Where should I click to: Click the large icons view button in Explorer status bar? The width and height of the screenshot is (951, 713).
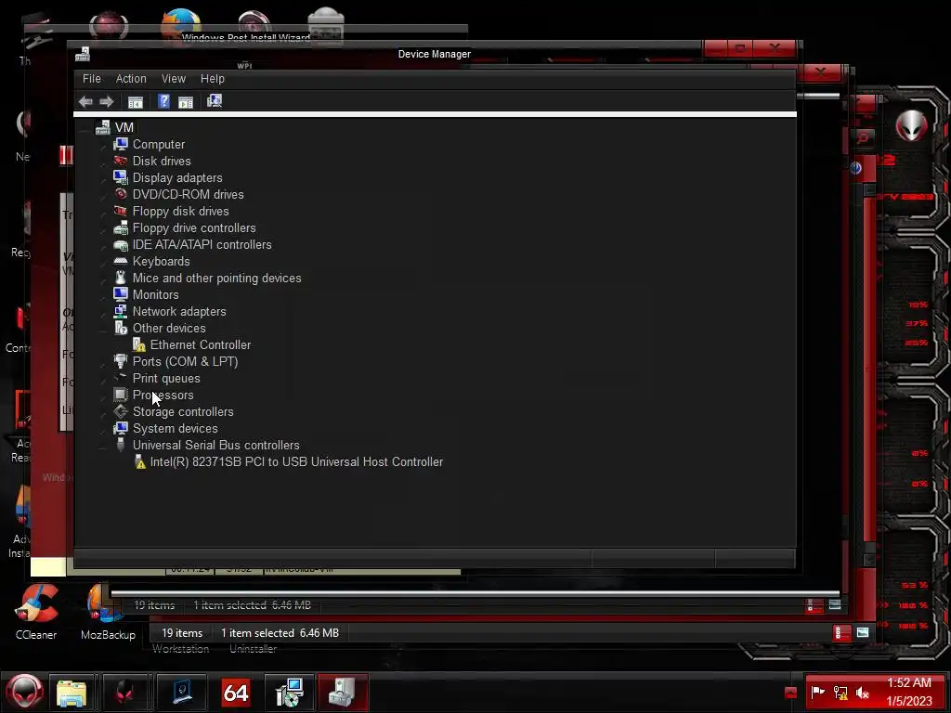point(863,633)
